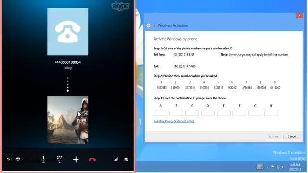Click toll free number (0) (800) 018 8354

tap(184, 54)
